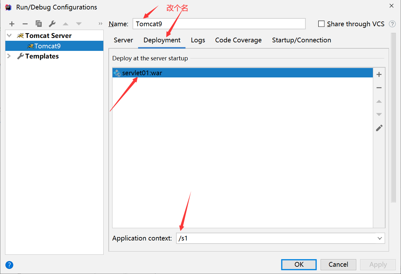The height and width of the screenshot is (274, 401).
Task: Select servlet01:war artifact row
Action: click(x=243, y=73)
